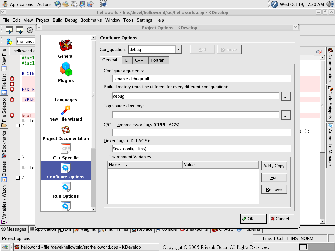Click globe browser launcher in top panel
Viewport: 335px width, 251px height.
tap(58, 4)
